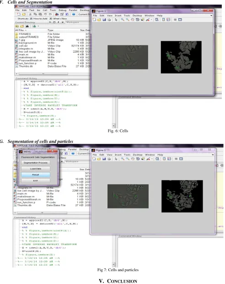Open Debug menu in Fig. 6 MATLAB window

click(x=63, y=10)
